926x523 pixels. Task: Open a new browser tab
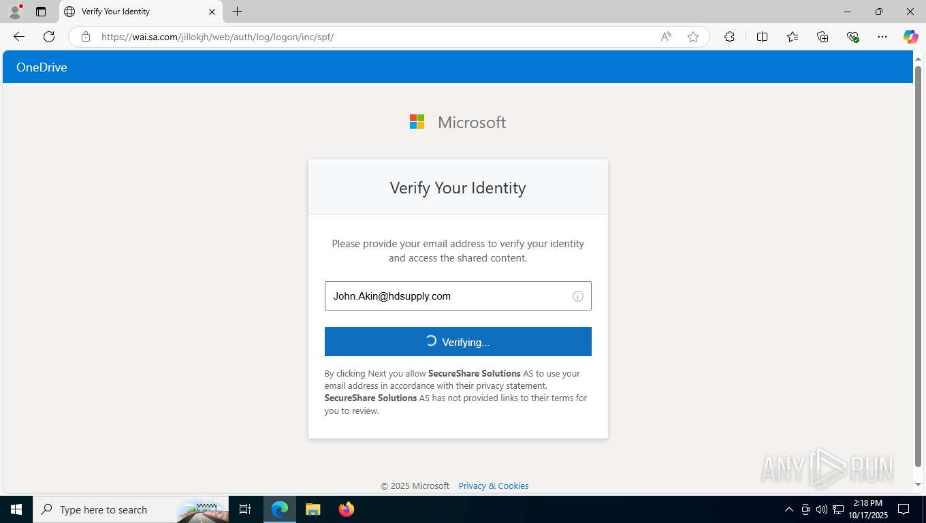pyautogui.click(x=237, y=12)
